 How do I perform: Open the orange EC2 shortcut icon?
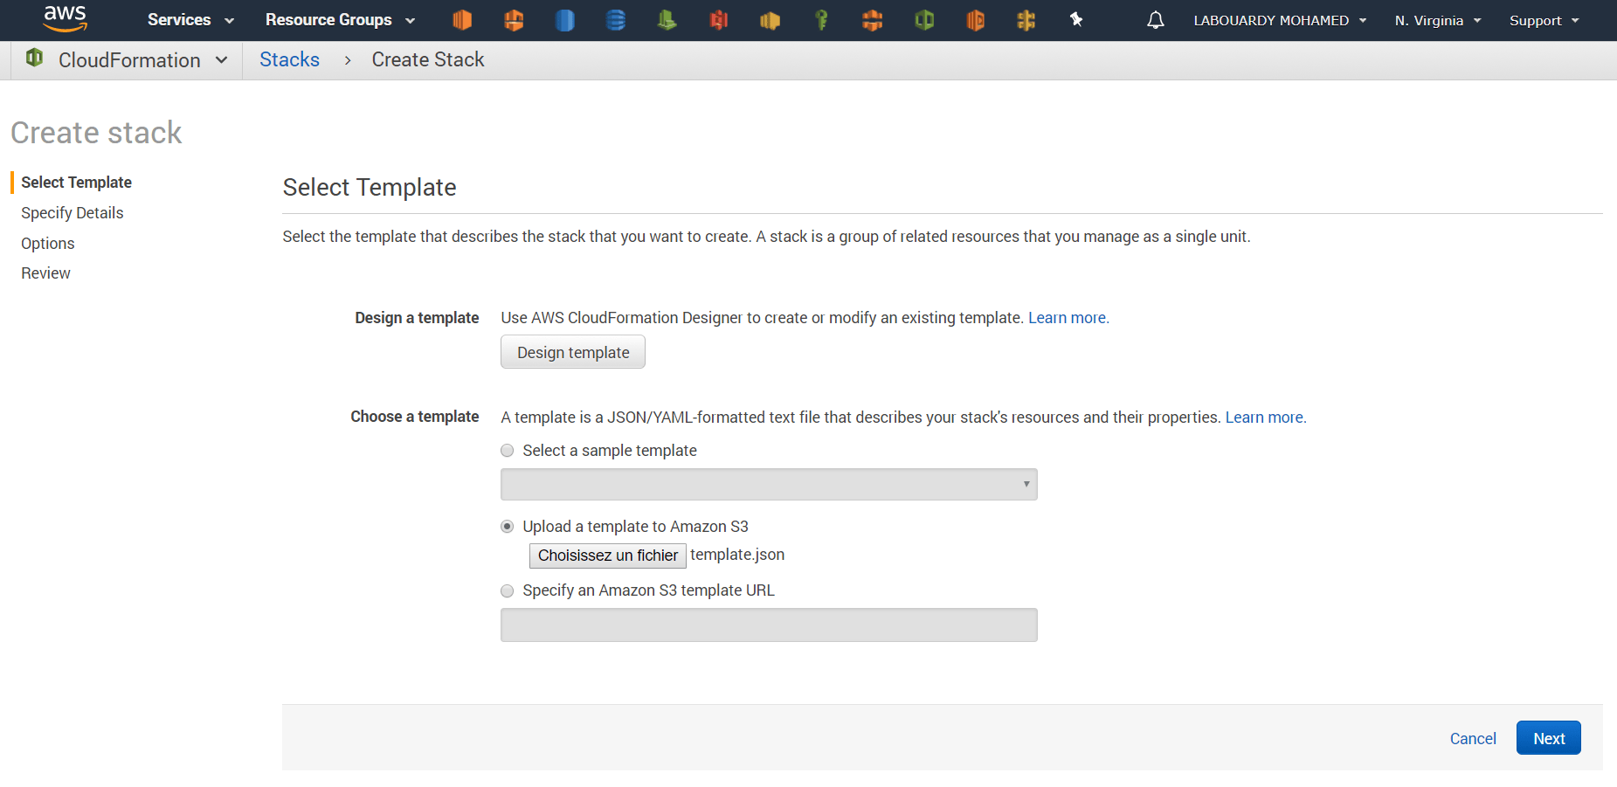[462, 20]
